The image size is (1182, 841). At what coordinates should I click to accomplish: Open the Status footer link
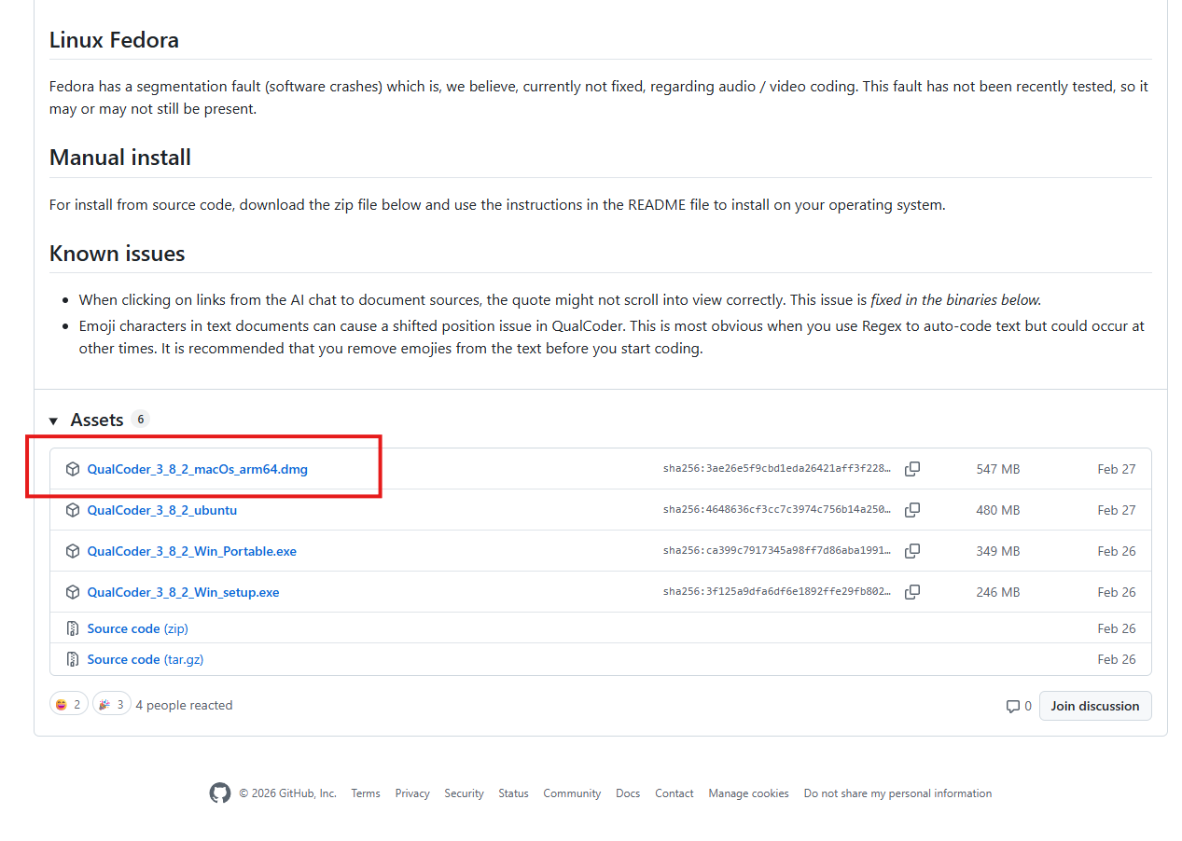(x=513, y=793)
